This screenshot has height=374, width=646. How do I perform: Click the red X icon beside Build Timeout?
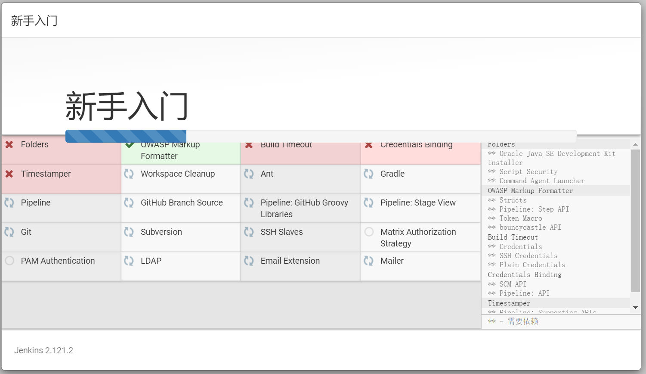[249, 145]
